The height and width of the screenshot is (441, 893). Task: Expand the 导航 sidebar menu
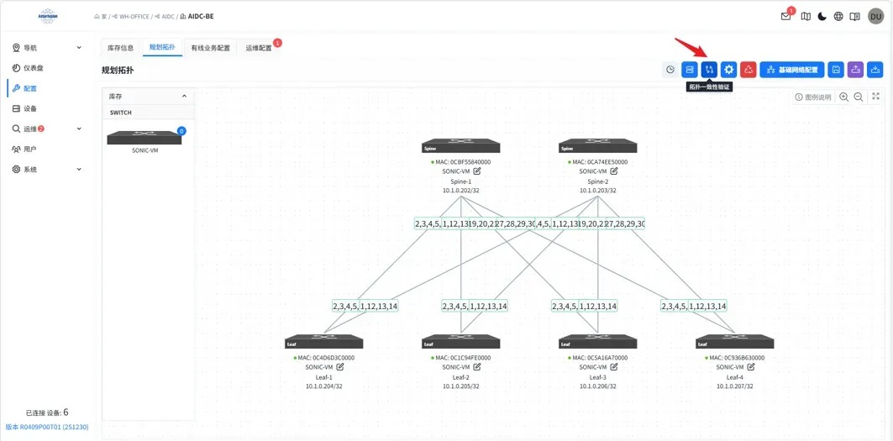[x=79, y=48]
